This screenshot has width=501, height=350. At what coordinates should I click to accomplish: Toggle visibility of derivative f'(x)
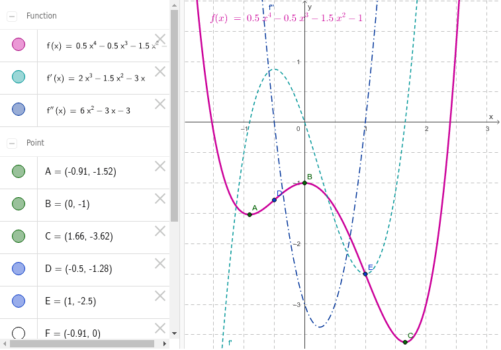click(19, 77)
